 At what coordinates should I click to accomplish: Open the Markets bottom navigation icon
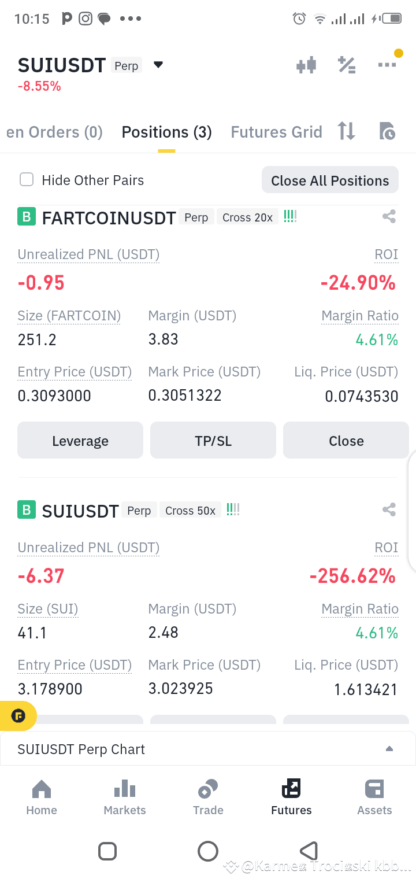[x=125, y=797]
